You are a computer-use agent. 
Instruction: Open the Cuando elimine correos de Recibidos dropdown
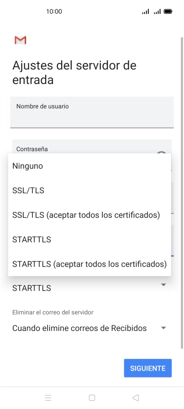point(89,328)
